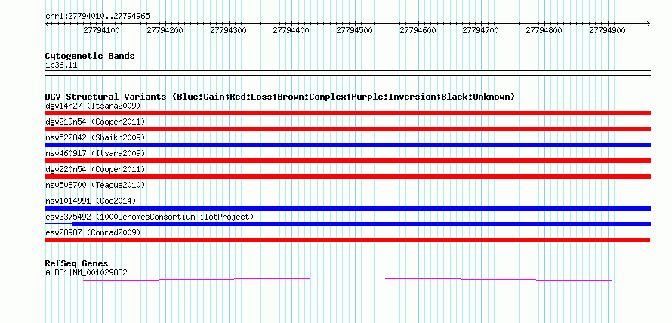This screenshot has height=323, width=672.
Task: Click the chr1:27794010..27794965 region label
Action: [97, 17]
